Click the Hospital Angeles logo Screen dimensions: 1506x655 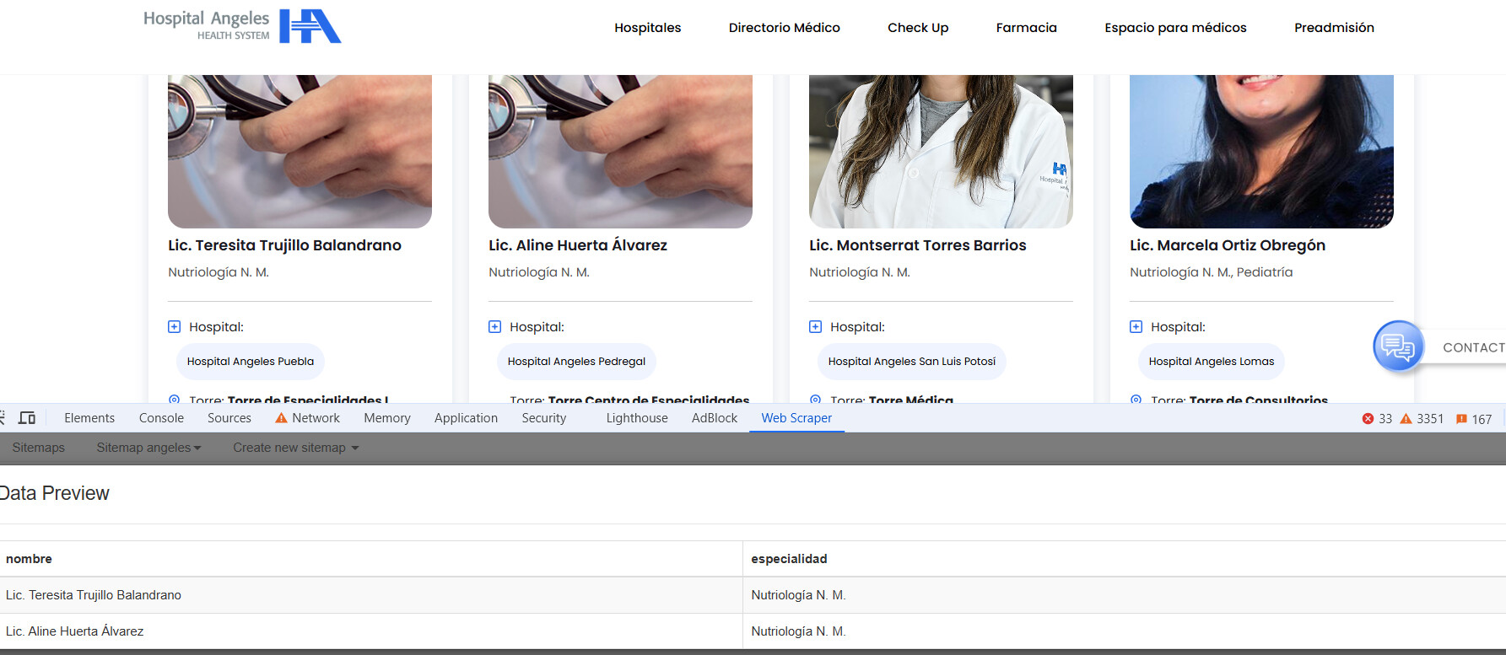pyautogui.click(x=242, y=26)
